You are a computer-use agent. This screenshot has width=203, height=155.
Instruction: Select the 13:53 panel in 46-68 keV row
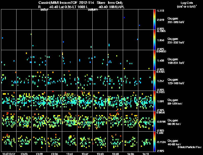[x=100, y=142]
